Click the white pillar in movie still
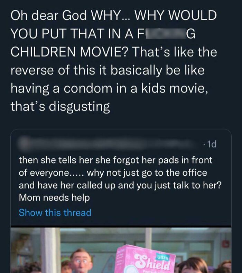The height and width of the screenshot is (273, 242). pos(50,250)
